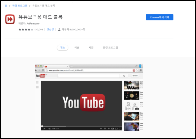Click the 사용자 8,000,000+명 text
Image resolution: width=196 pixels, height=139 pixels.
point(73,29)
